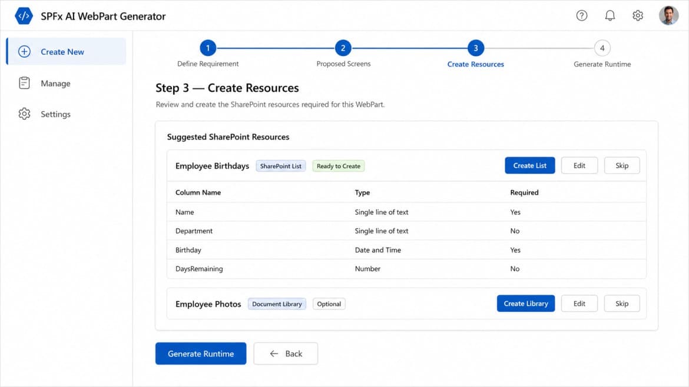Screen dimensions: 689x387
Task: Click No required cell for DaysRemaining
Action: 515,269
